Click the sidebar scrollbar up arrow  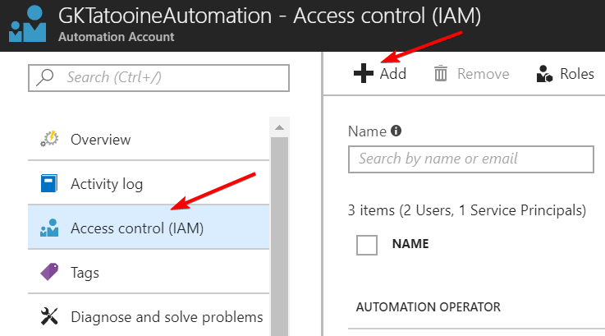coord(279,127)
